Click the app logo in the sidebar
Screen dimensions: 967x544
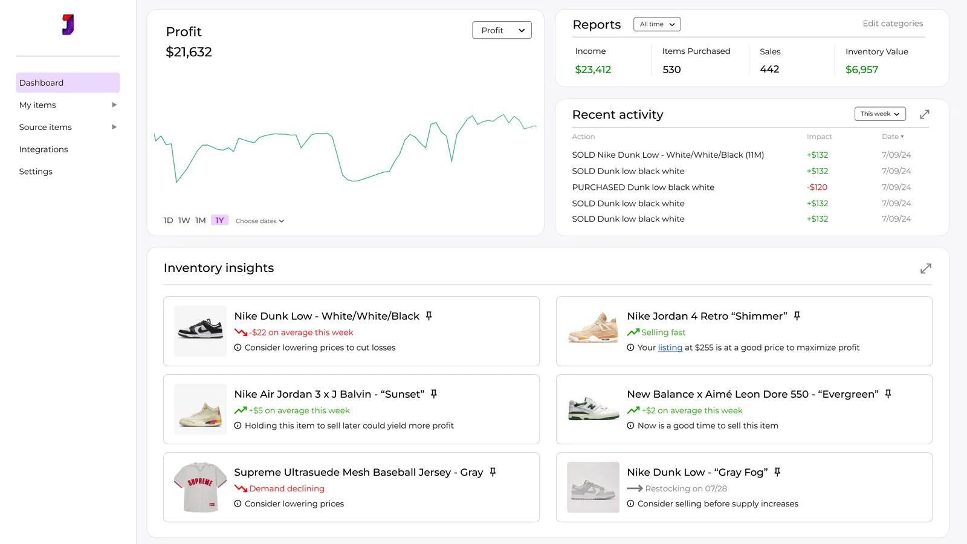click(68, 25)
